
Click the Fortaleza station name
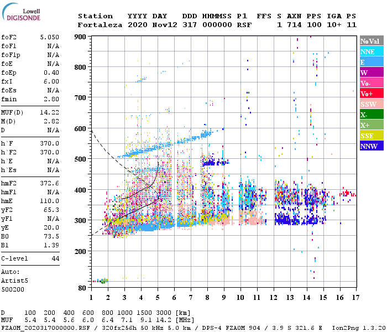tap(100, 25)
